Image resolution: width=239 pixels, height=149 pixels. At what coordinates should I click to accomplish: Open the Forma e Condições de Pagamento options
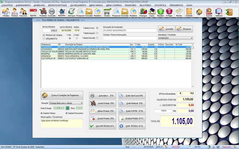tap(62, 95)
